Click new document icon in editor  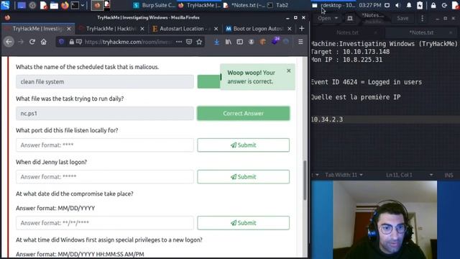[x=350, y=18]
